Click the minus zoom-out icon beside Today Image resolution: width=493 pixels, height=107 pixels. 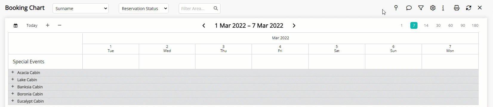click(59, 25)
